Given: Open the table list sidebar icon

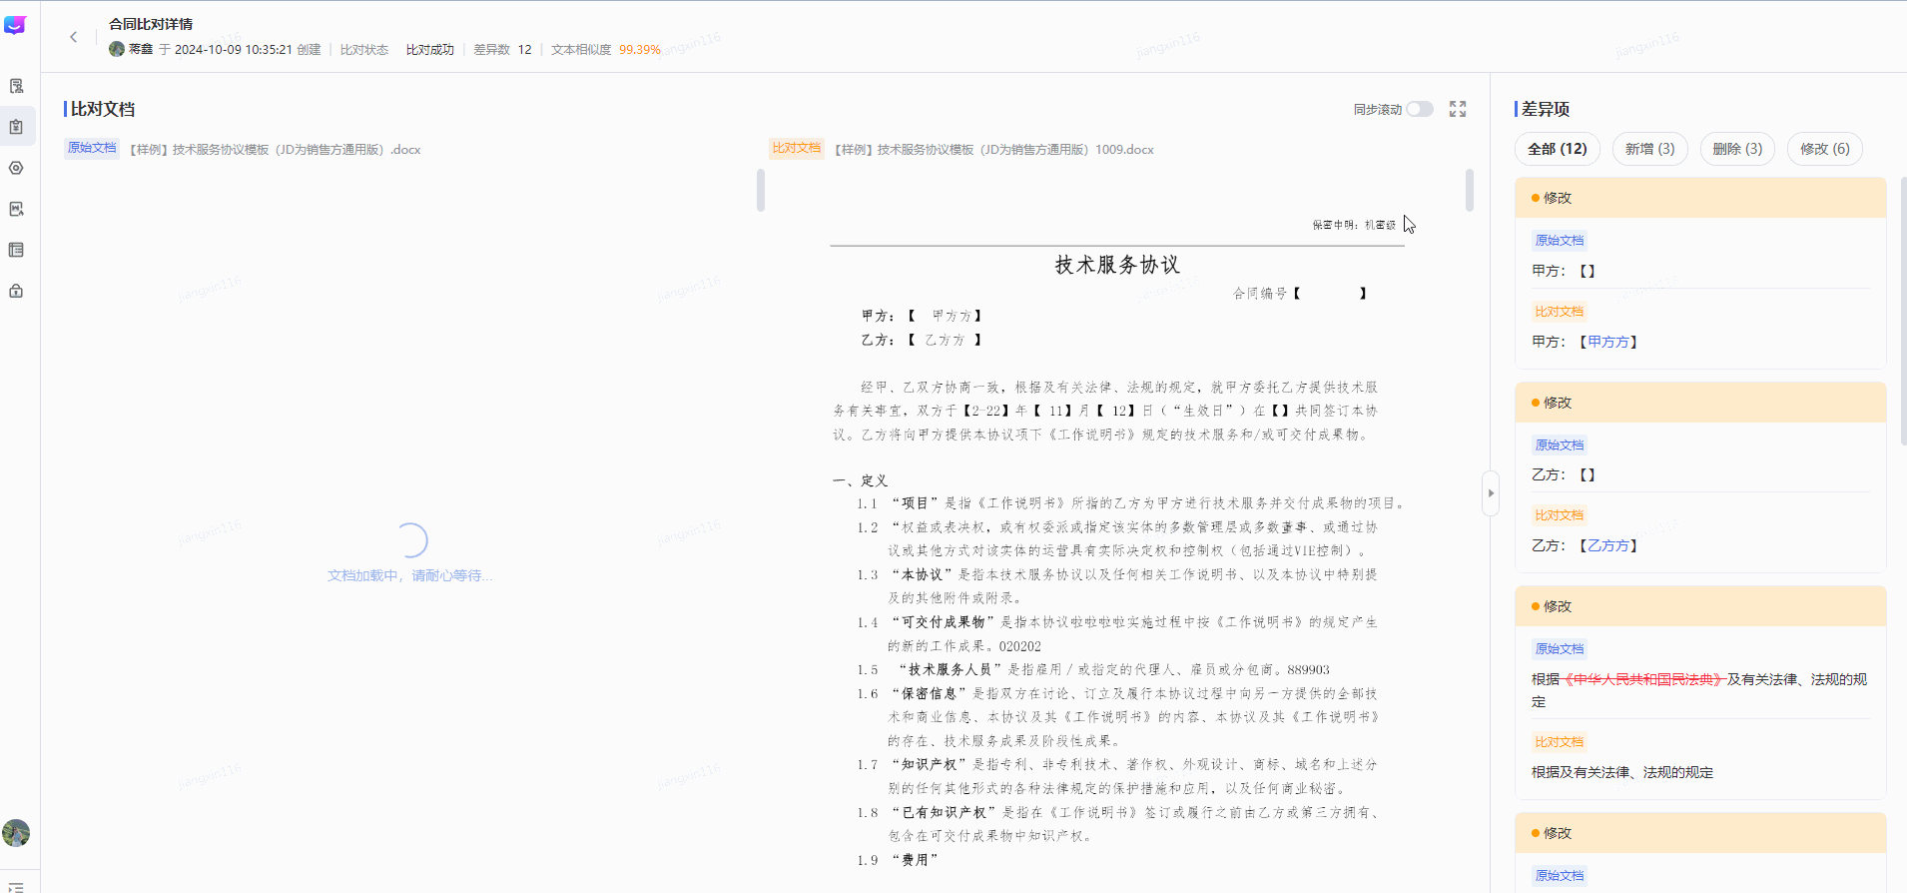Looking at the screenshot, I should coord(16,250).
